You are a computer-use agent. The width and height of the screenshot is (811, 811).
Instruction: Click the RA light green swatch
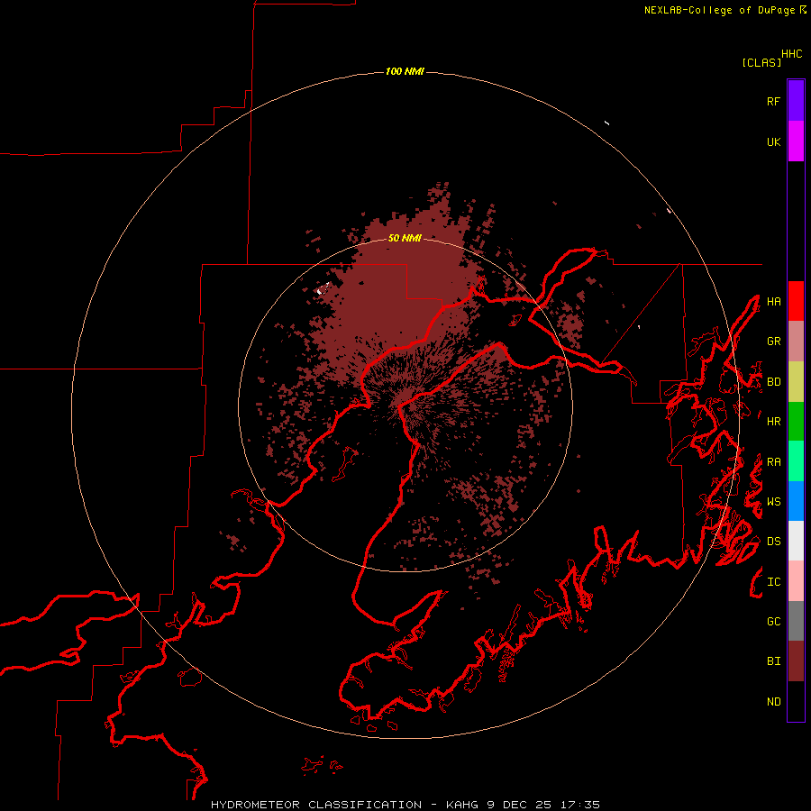point(796,461)
